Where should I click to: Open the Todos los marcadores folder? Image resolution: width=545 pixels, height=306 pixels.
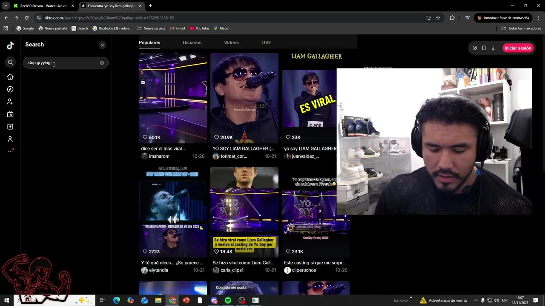click(x=521, y=28)
